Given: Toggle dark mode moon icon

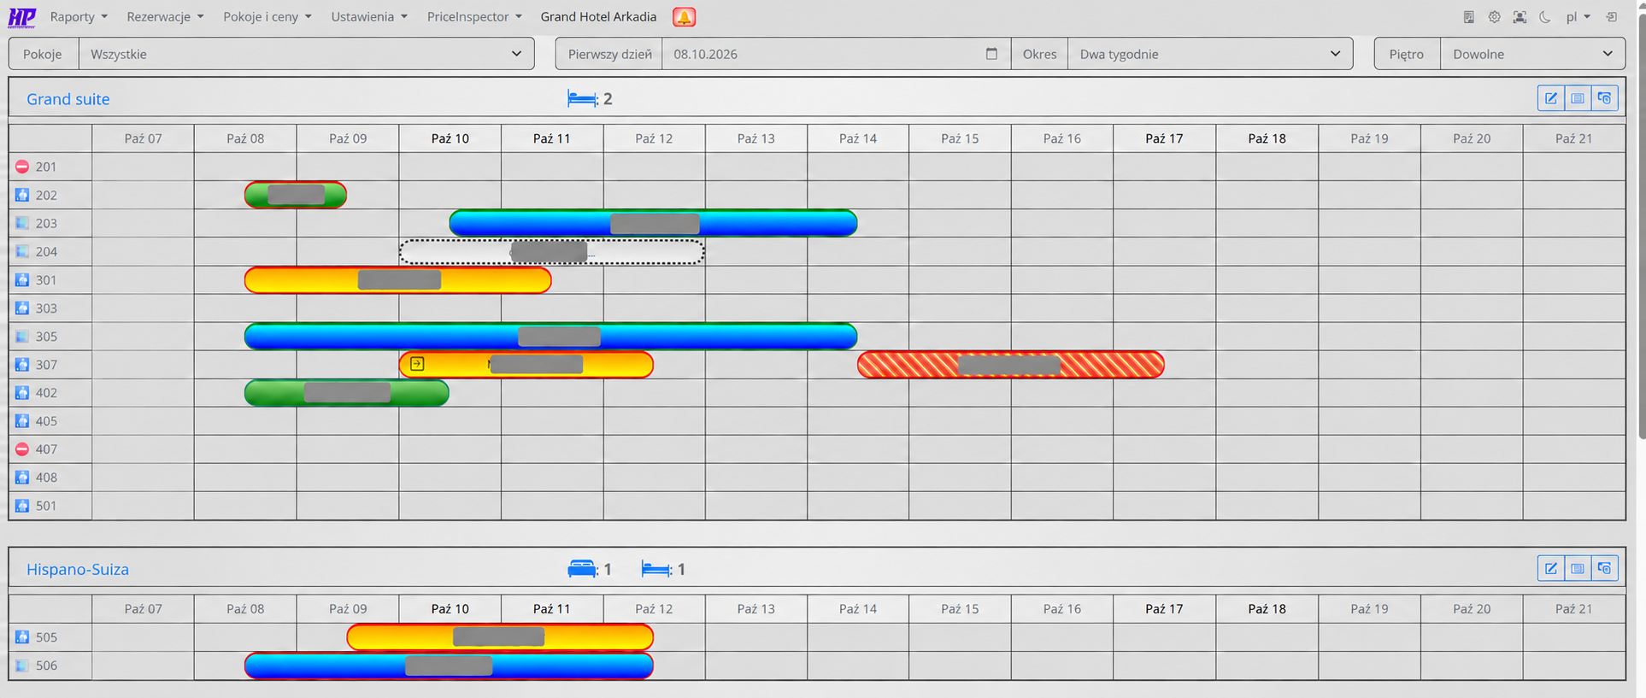Looking at the screenshot, I should point(1545,17).
